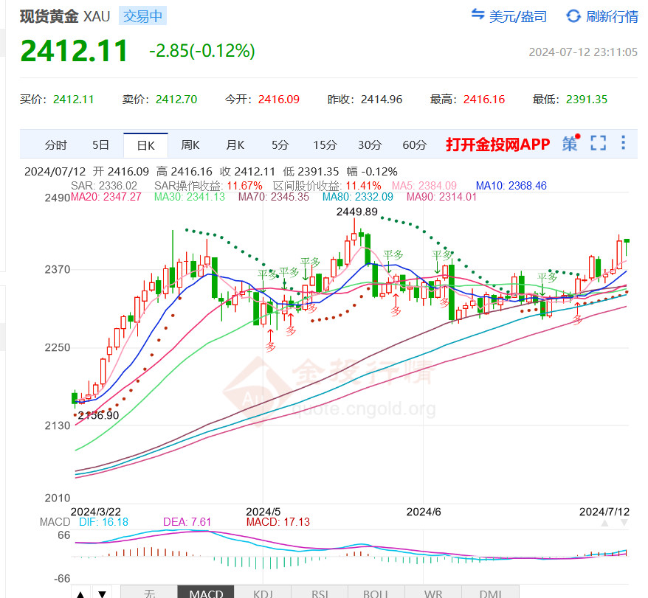The height and width of the screenshot is (598, 648).
Task: Click the up arrow below the MACD panel
Action: pos(81,592)
